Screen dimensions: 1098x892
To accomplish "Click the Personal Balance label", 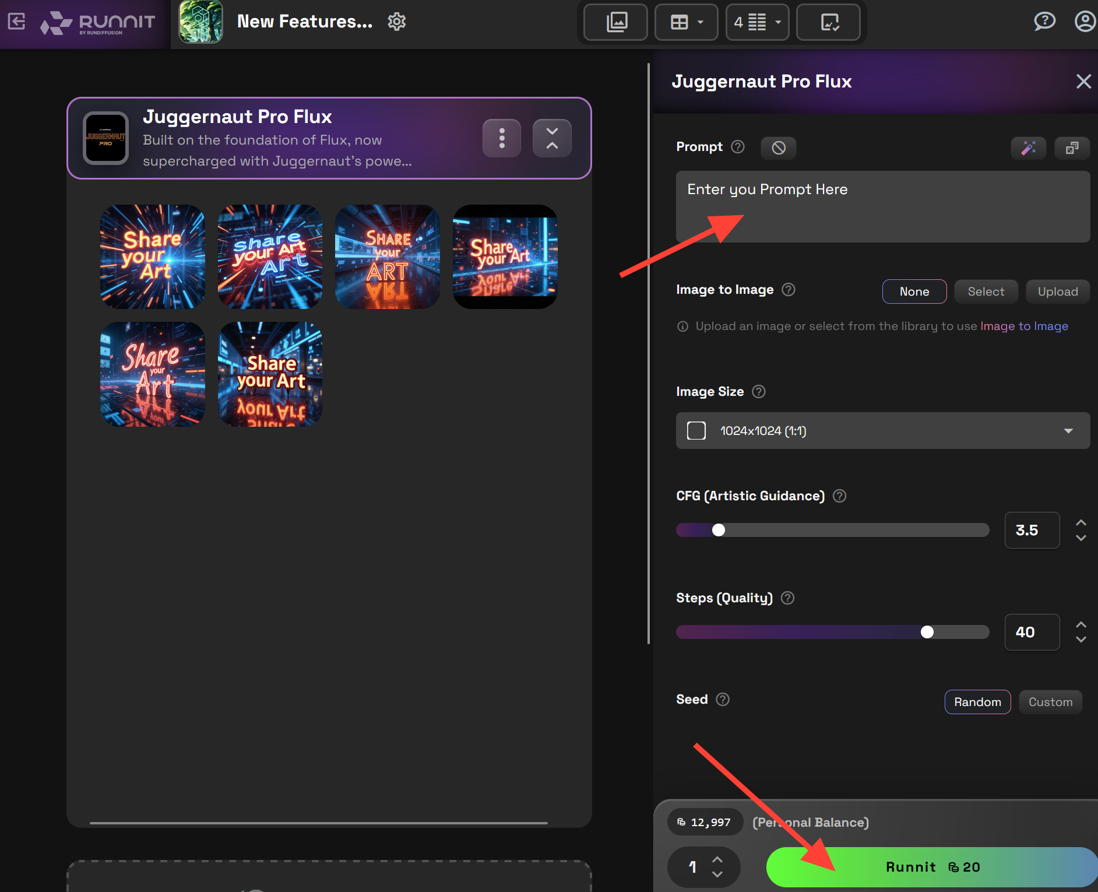I will [811, 822].
